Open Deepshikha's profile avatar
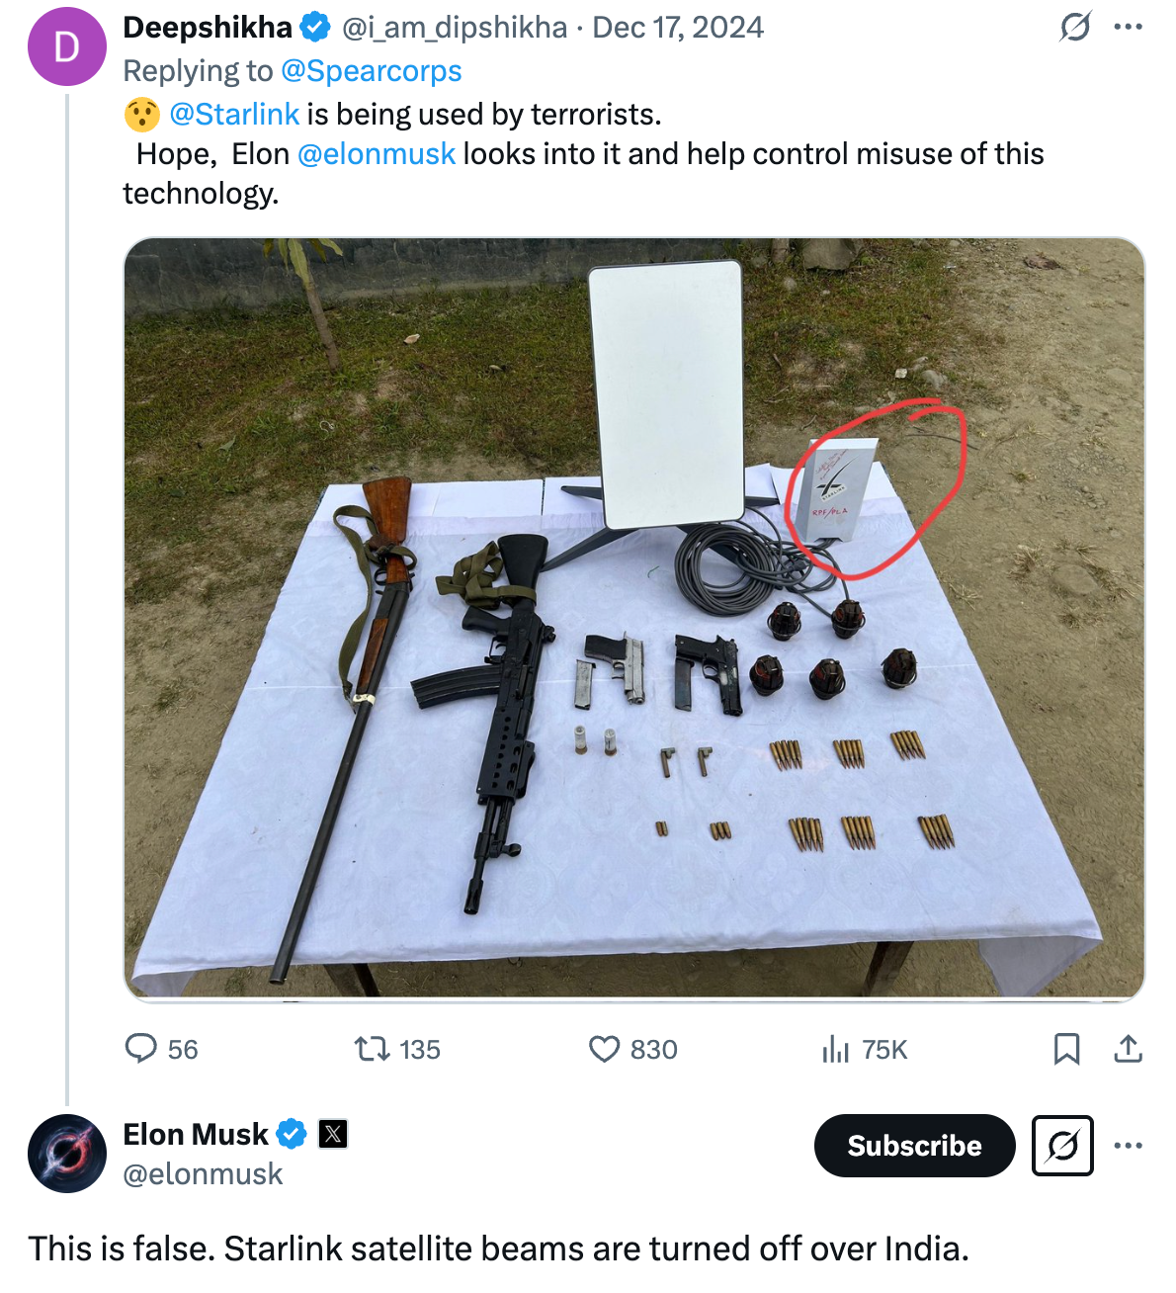The height and width of the screenshot is (1293, 1176). 66,45
